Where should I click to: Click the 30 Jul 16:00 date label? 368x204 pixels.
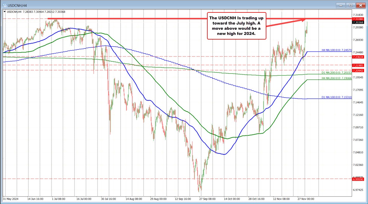point(109,199)
